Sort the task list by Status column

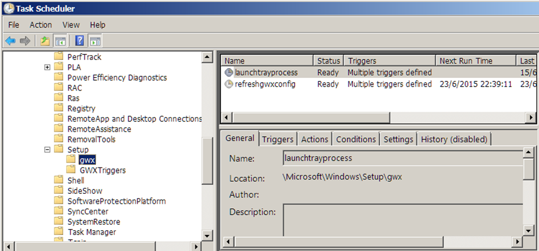pyautogui.click(x=329, y=61)
